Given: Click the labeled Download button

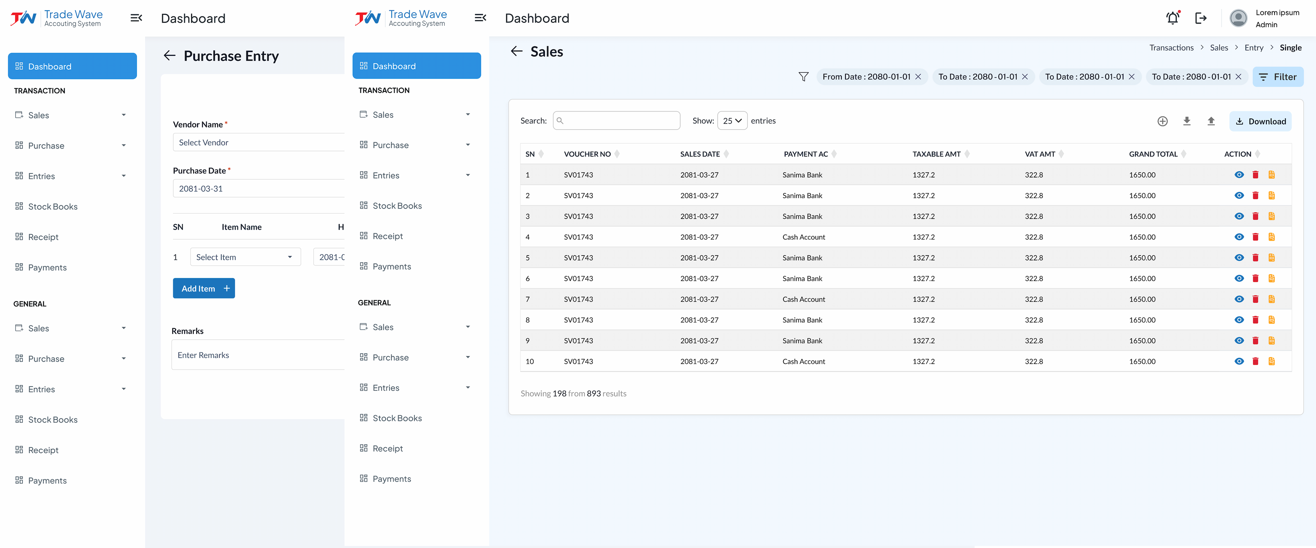Looking at the screenshot, I should [1260, 121].
